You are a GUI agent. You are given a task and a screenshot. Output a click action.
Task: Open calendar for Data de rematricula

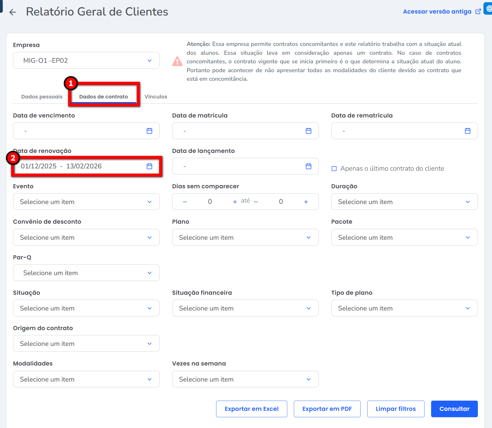(x=468, y=131)
